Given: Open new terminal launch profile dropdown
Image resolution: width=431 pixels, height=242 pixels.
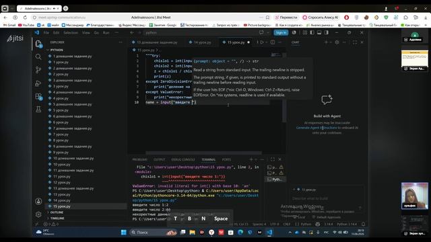Looking at the screenshot, I should tap(256, 159).
